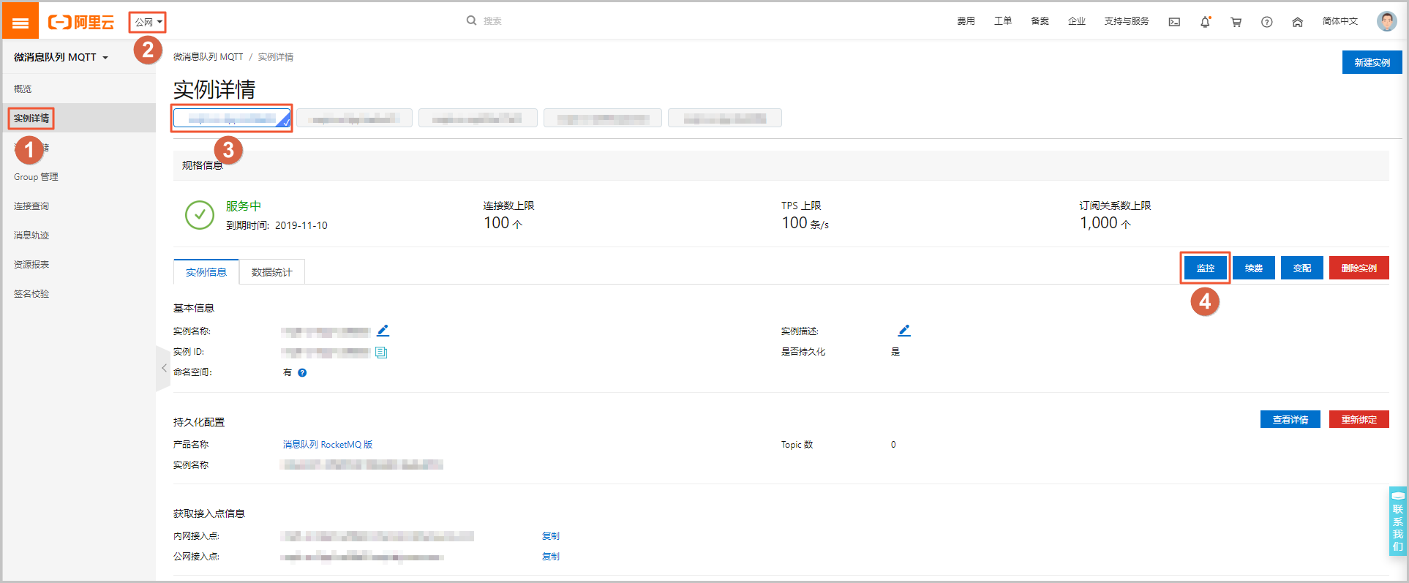Expand the 微消息队列 MQTT product dropdown

tap(61, 57)
